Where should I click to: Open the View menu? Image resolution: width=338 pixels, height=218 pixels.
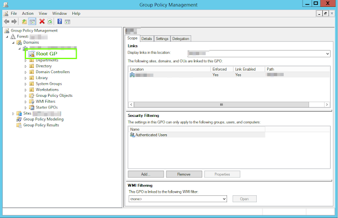pos(43,14)
